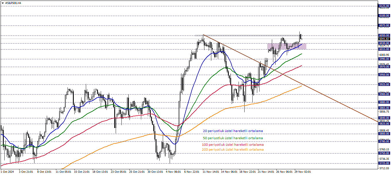Image resolution: width=391 pixels, height=175 pixels.
Task: Click the 18 Oct 13:01 time label
Action: [x=100, y=172]
